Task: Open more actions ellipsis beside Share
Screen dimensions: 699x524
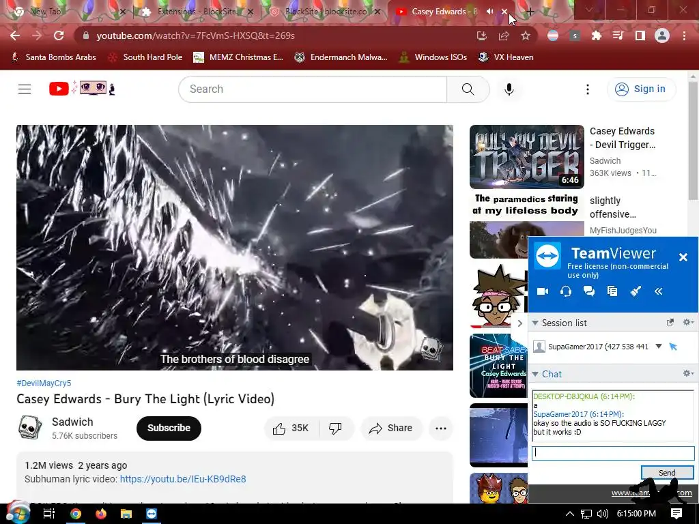Action: coord(441,428)
